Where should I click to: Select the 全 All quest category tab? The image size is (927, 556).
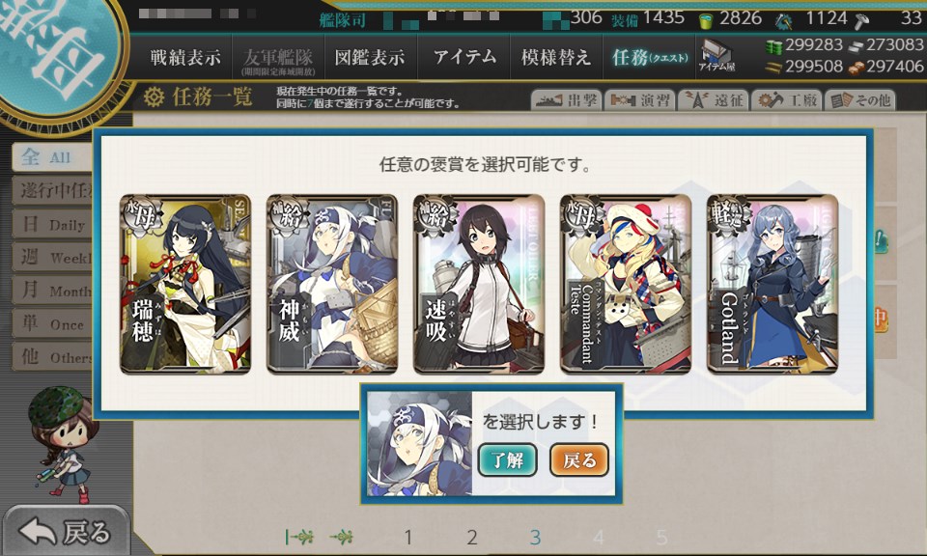point(52,157)
